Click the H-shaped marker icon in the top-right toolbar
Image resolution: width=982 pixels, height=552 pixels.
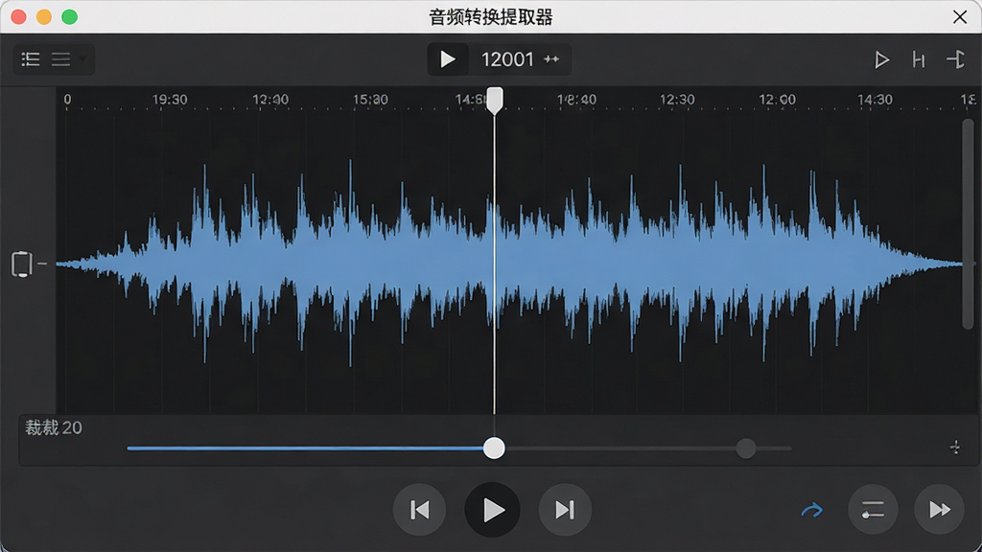(x=919, y=59)
